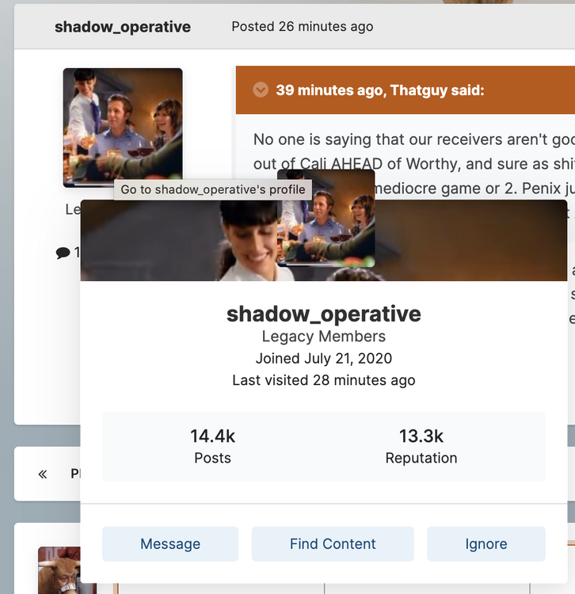Image resolution: width=575 pixels, height=594 pixels.
Task: Open the shadow_operative name in the hover card
Action: [323, 314]
